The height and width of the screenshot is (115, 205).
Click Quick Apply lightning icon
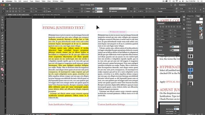point(201,10)
